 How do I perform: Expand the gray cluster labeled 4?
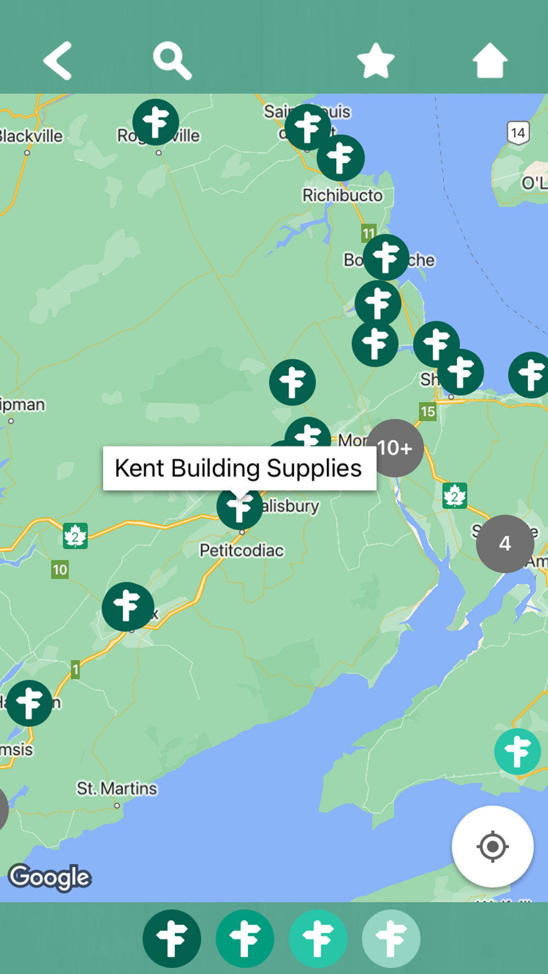click(505, 543)
